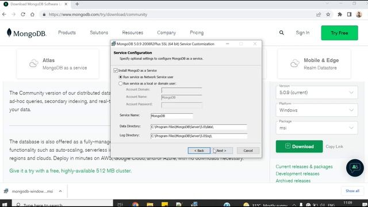Click the Mobile & Edge cloud icon
The height and width of the screenshot is (207, 368).
[x=295, y=63]
